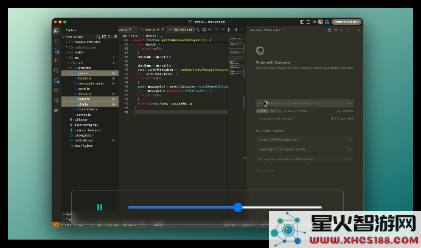Open the Explorer view in activity bar
Image resolution: width=421 pixels, height=248 pixels.
[56, 31]
